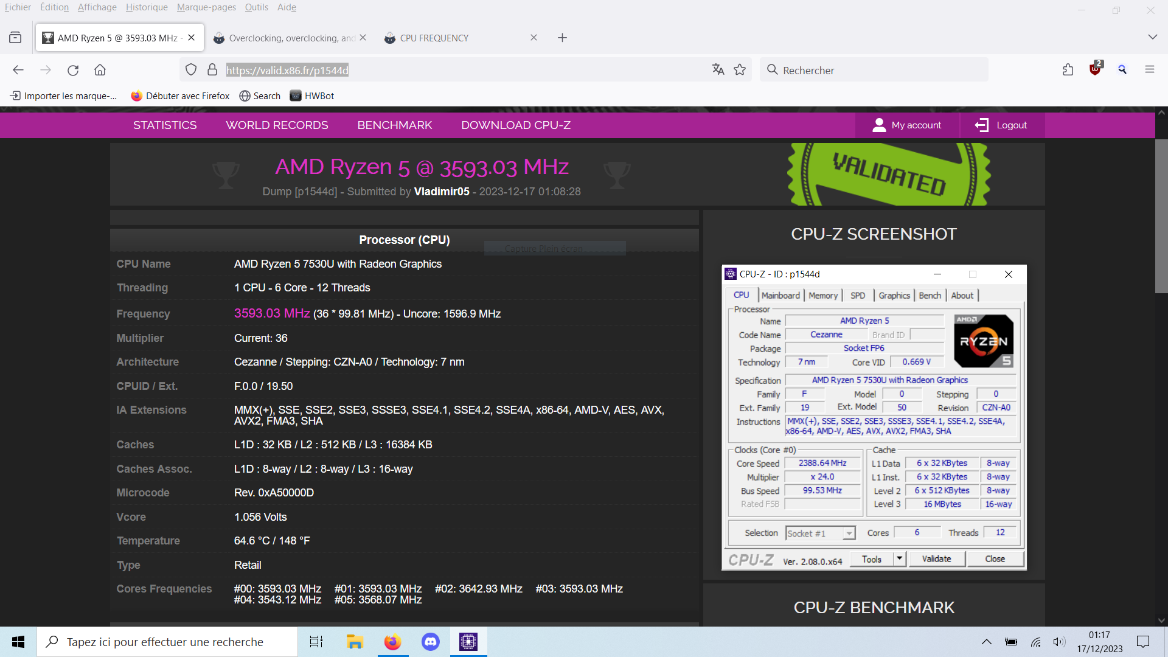
Task: Click the browser back arrow
Action: tap(18, 70)
